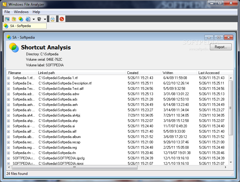Viewport: 240px width, 182px height.
Task: Expand the Softpedia.ai row
Action: click(9, 126)
